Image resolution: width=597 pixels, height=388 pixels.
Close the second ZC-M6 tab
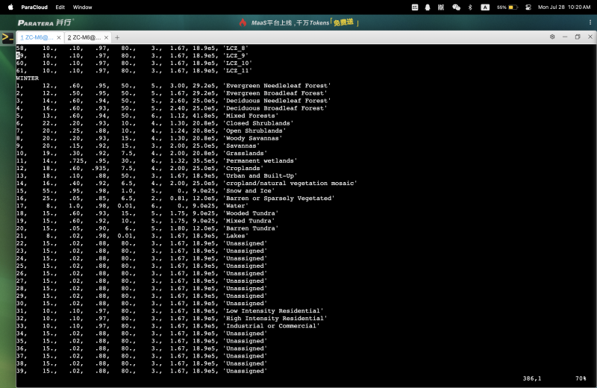pos(106,37)
